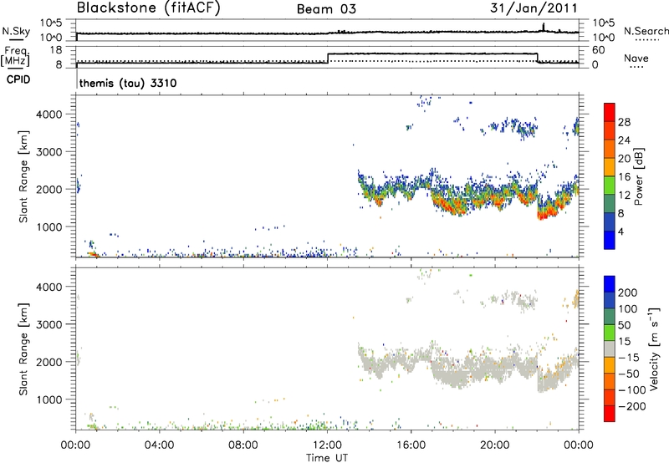Click the "24" value on Power colorbar

pos(624,140)
